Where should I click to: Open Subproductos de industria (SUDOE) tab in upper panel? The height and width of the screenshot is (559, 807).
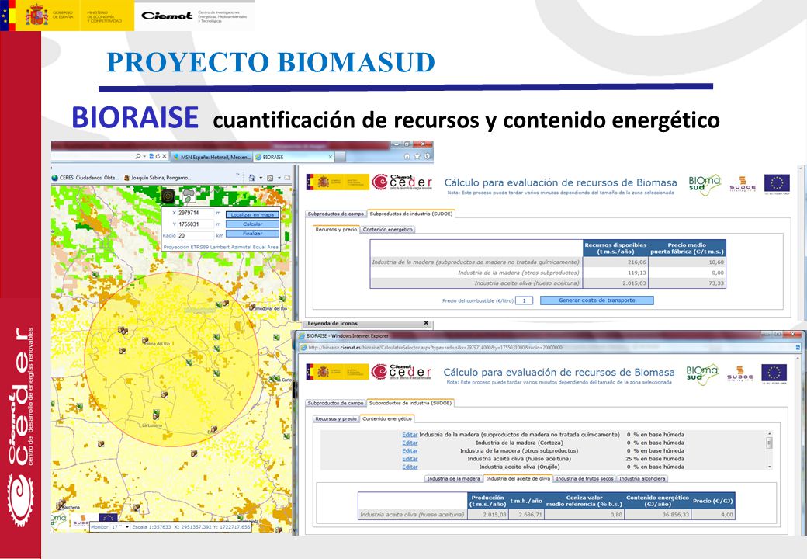(411, 214)
